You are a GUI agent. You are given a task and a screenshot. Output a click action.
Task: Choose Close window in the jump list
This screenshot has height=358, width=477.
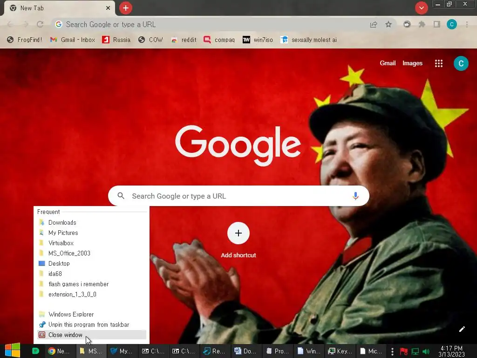tap(92, 335)
